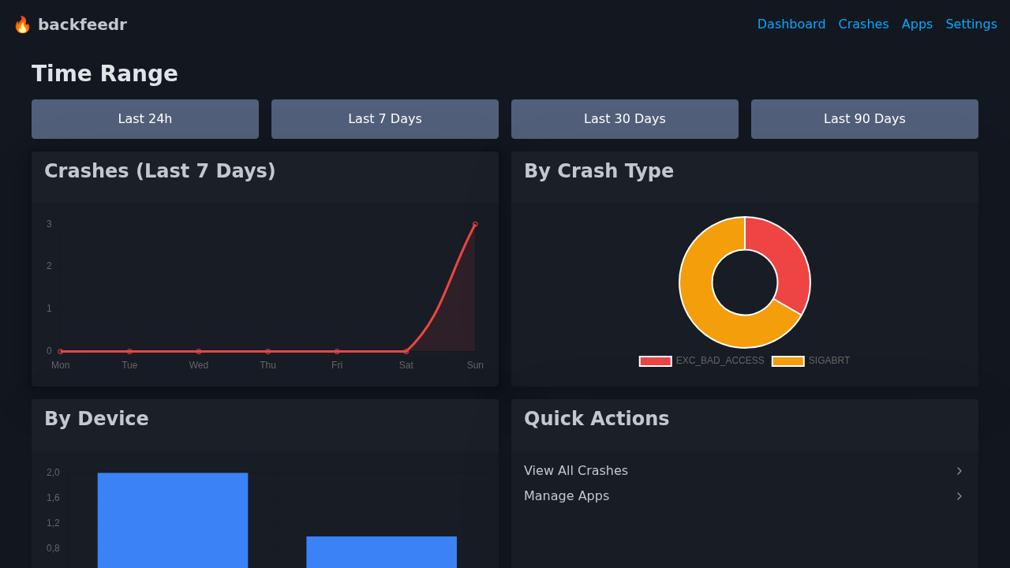Click the red EXC_BAD_ACCESS legend swatch

[x=654, y=361]
